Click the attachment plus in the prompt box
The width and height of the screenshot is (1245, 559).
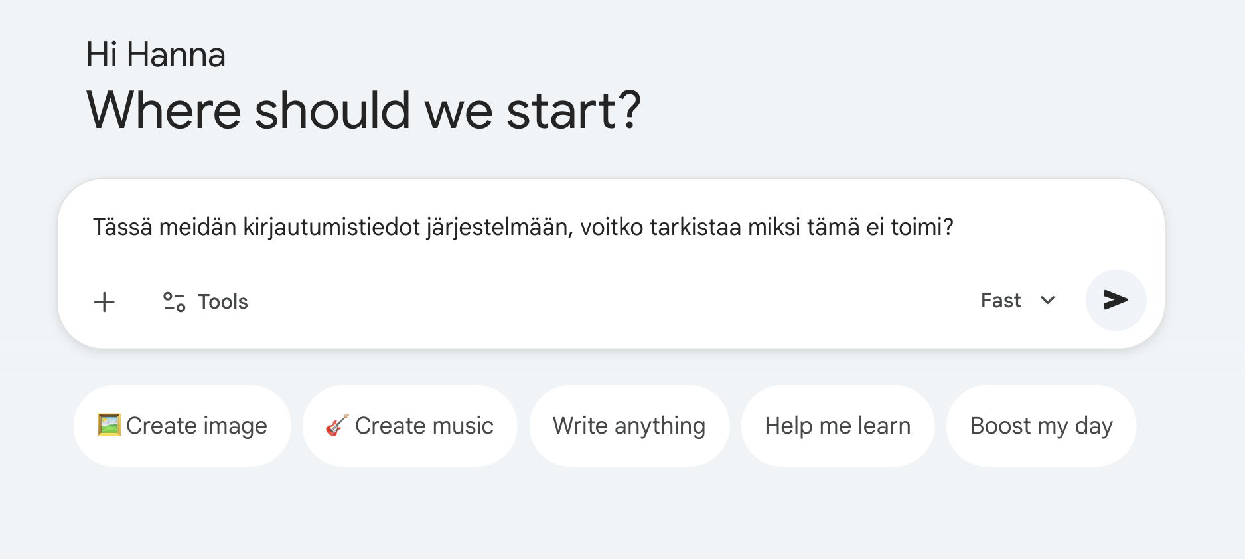pos(104,302)
